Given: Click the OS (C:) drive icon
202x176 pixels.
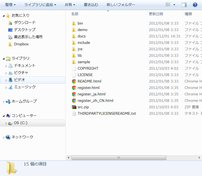Looking at the screenshot, I should click(x=10, y=123).
